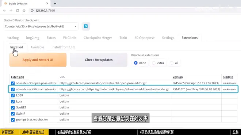Toggle the SwinIR extension checkbox
This screenshot has height=135, width=241.
pos(13,114)
